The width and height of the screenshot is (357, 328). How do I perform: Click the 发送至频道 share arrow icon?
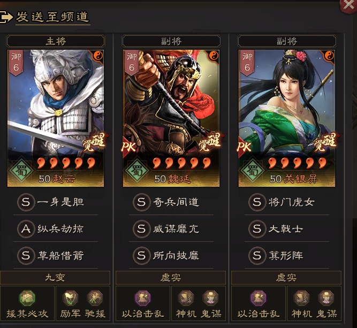pos(6,17)
